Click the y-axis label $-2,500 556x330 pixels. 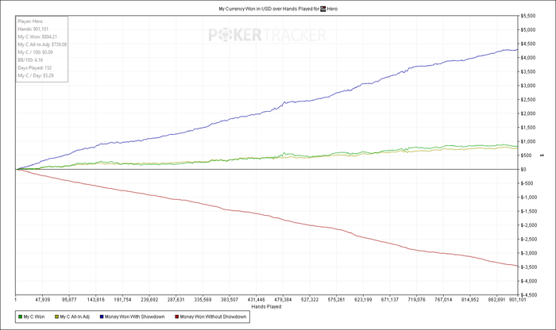[x=529, y=240]
